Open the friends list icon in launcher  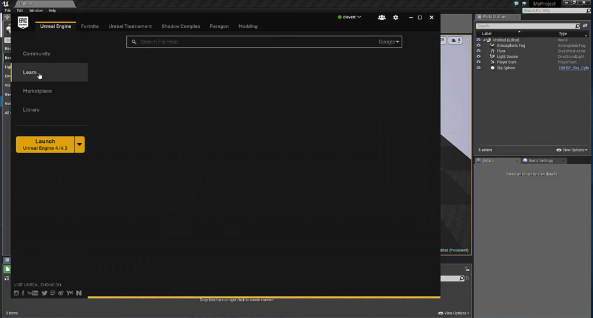point(382,17)
